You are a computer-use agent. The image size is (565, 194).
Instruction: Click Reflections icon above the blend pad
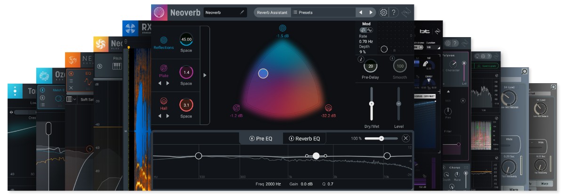coord(282,28)
